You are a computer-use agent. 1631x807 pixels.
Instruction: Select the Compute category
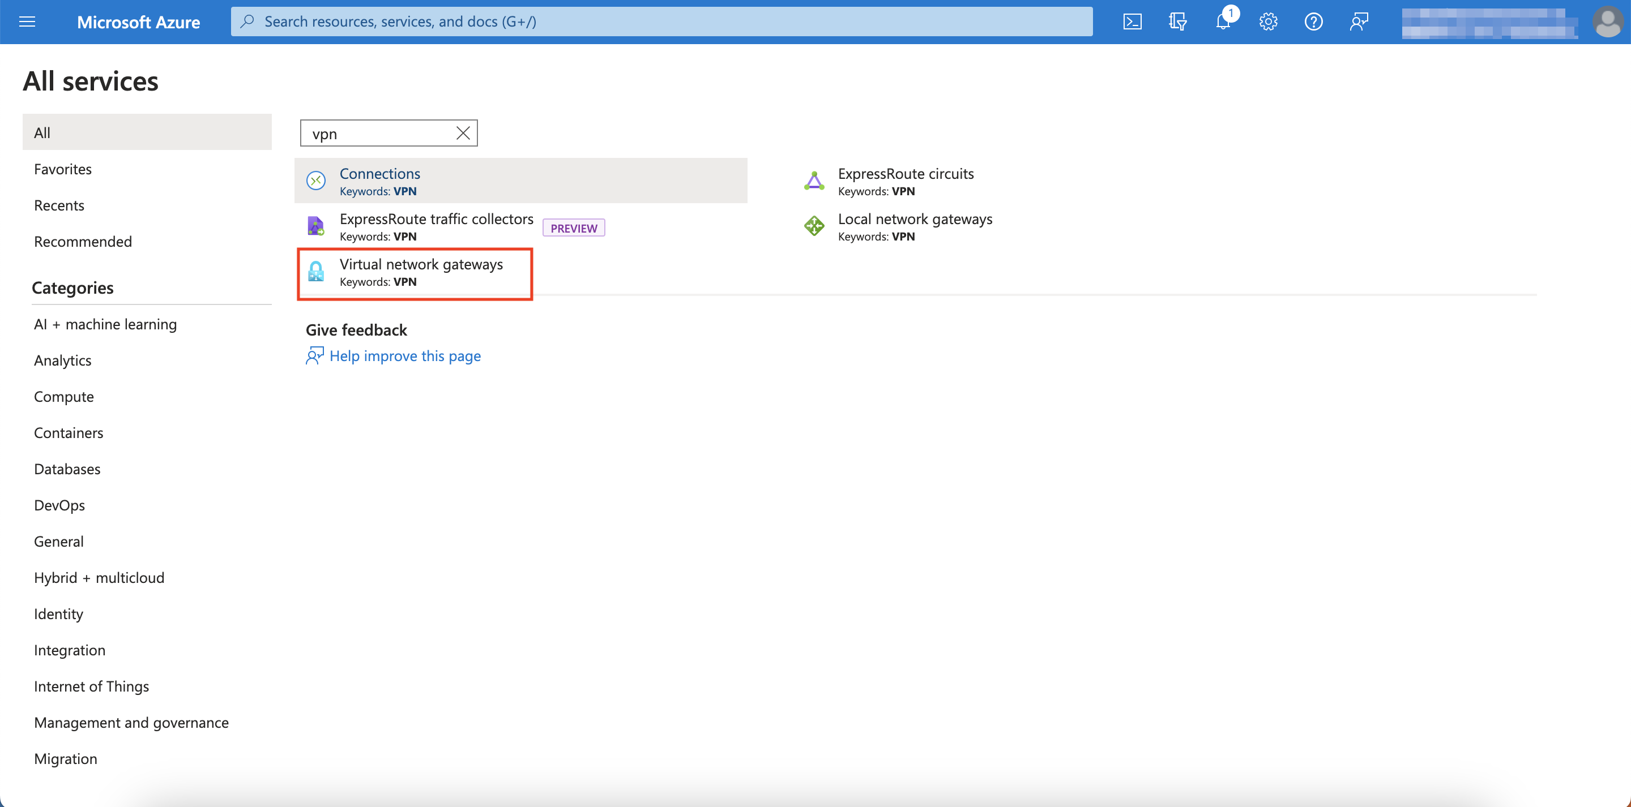pyautogui.click(x=63, y=396)
